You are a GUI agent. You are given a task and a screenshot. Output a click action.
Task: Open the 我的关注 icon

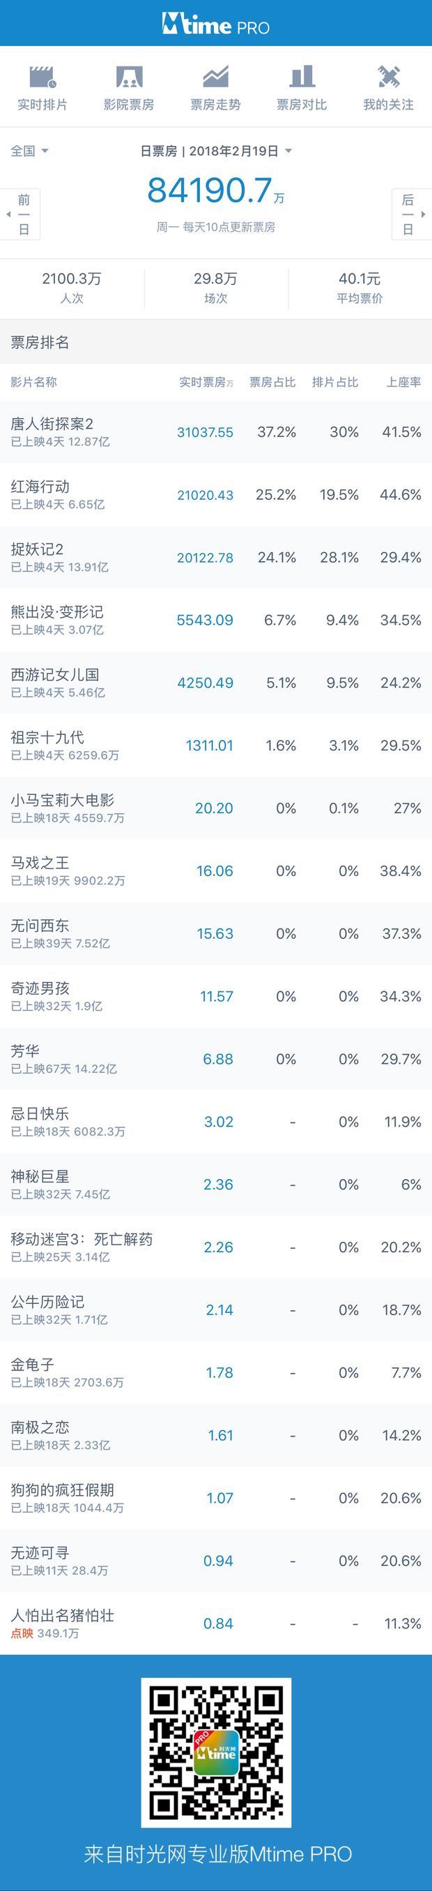(x=388, y=76)
